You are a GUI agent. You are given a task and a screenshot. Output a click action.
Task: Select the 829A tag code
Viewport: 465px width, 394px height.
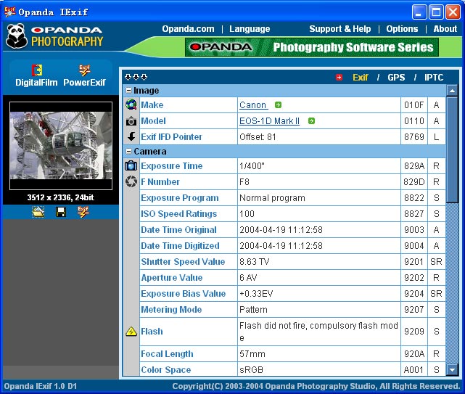(414, 166)
